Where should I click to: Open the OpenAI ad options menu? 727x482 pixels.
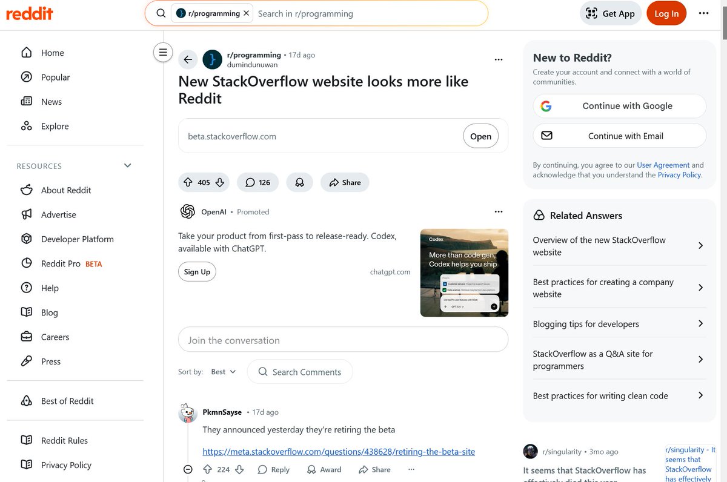pos(499,212)
